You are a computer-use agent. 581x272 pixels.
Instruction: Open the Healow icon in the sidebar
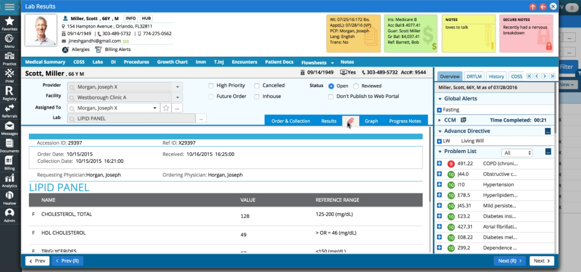coord(10,195)
